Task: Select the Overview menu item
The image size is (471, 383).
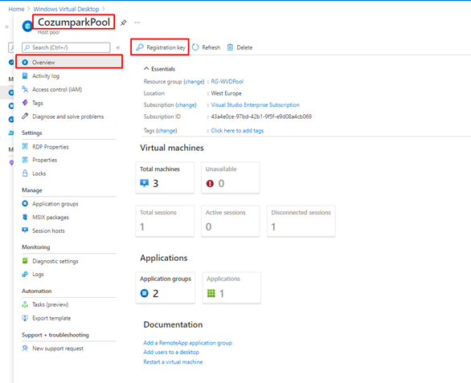Action: tap(69, 62)
